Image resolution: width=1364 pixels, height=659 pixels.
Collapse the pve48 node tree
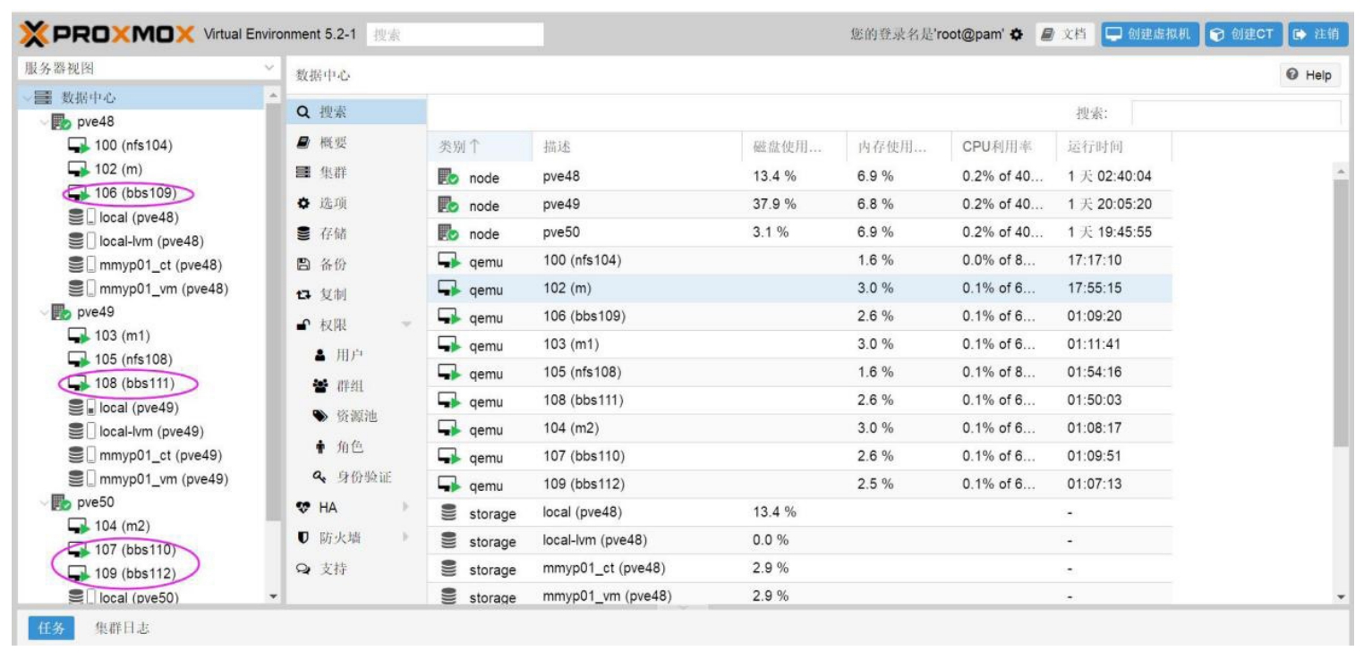(44, 123)
